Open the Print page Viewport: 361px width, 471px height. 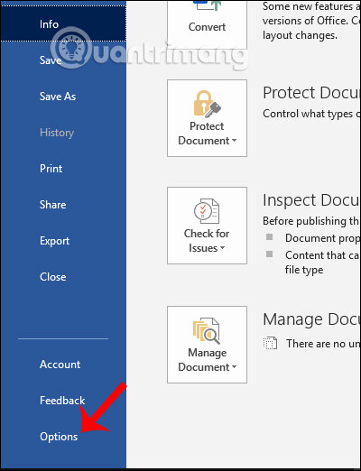51,169
